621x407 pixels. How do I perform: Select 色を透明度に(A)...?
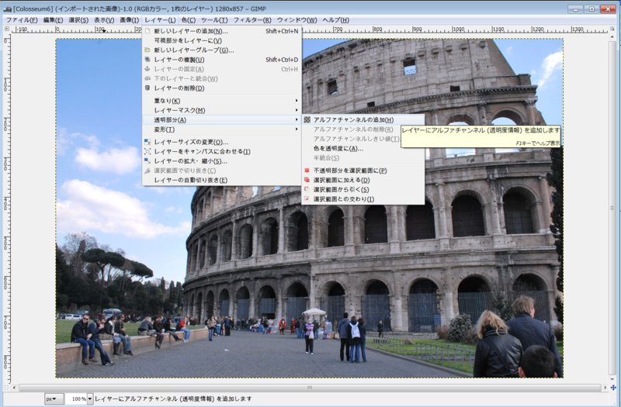[x=363, y=148]
